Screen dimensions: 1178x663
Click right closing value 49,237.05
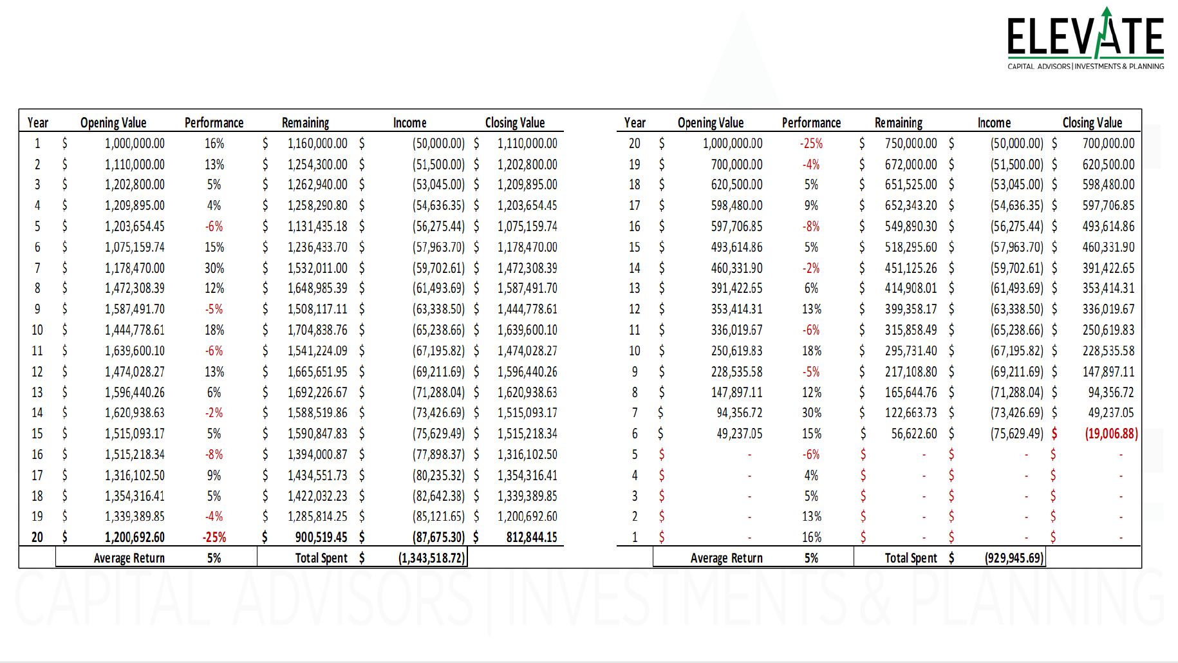pos(1111,413)
